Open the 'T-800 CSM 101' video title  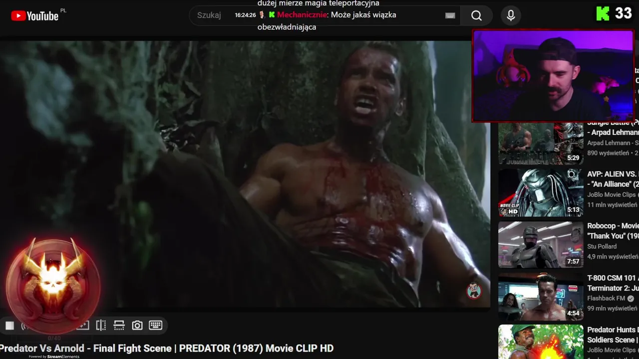[613, 283]
